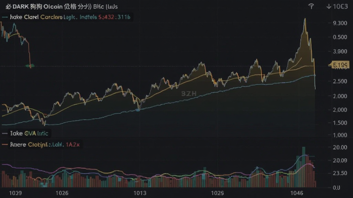
Task: Click the highlighted 5.19 current price tag
Action: click(339, 65)
